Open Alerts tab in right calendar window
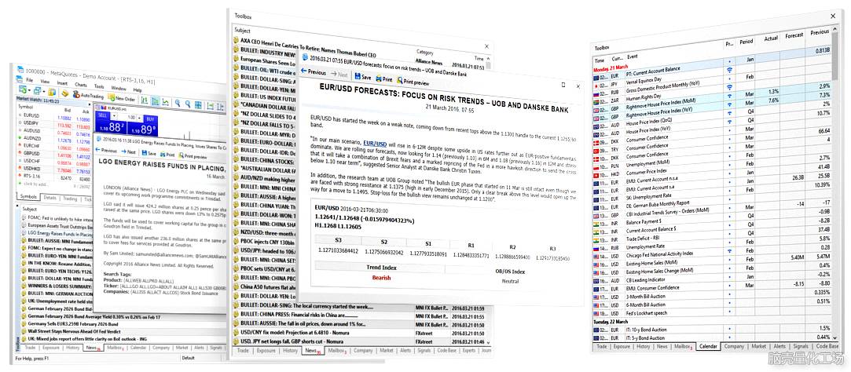The image size is (851, 372). (779, 346)
